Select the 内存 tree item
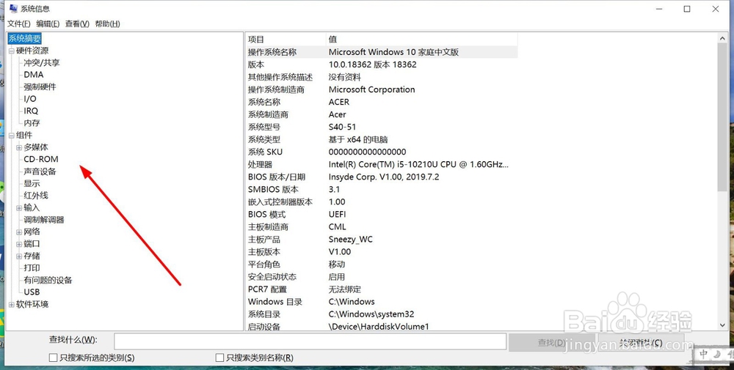 [x=32, y=123]
